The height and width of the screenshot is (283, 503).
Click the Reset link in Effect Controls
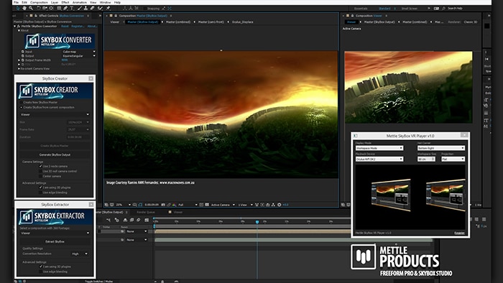[x=65, y=27]
